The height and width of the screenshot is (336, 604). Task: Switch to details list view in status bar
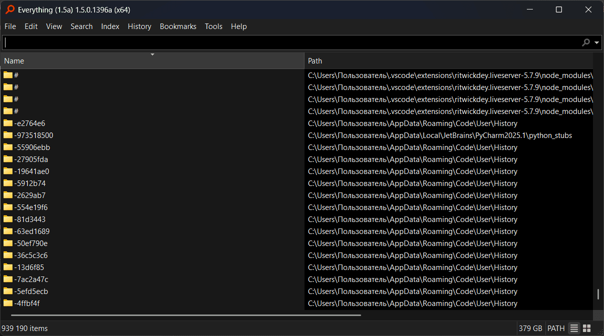click(574, 328)
